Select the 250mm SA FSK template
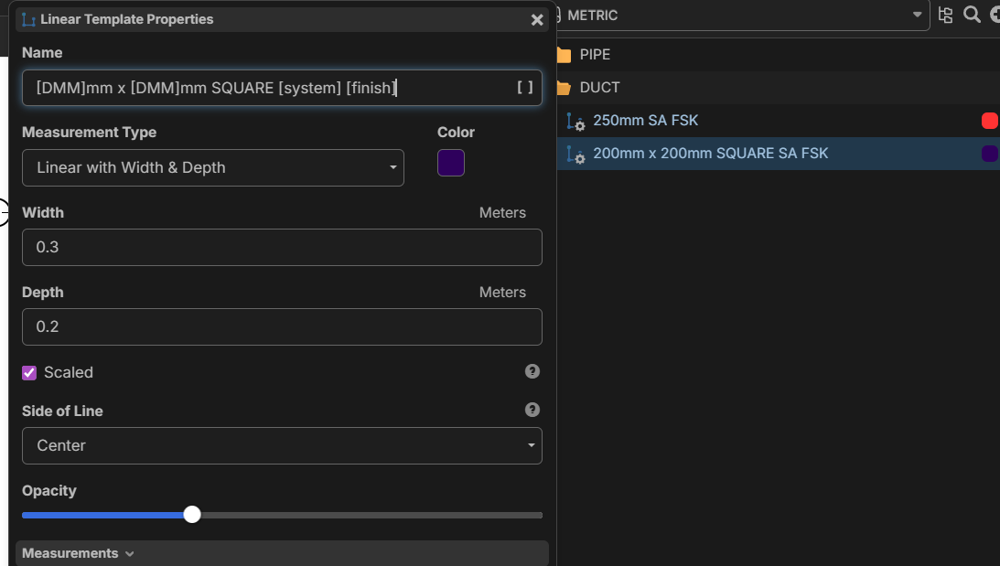The height and width of the screenshot is (566, 1000). (645, 121)
